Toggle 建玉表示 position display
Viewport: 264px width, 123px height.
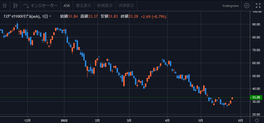[84, 6]
